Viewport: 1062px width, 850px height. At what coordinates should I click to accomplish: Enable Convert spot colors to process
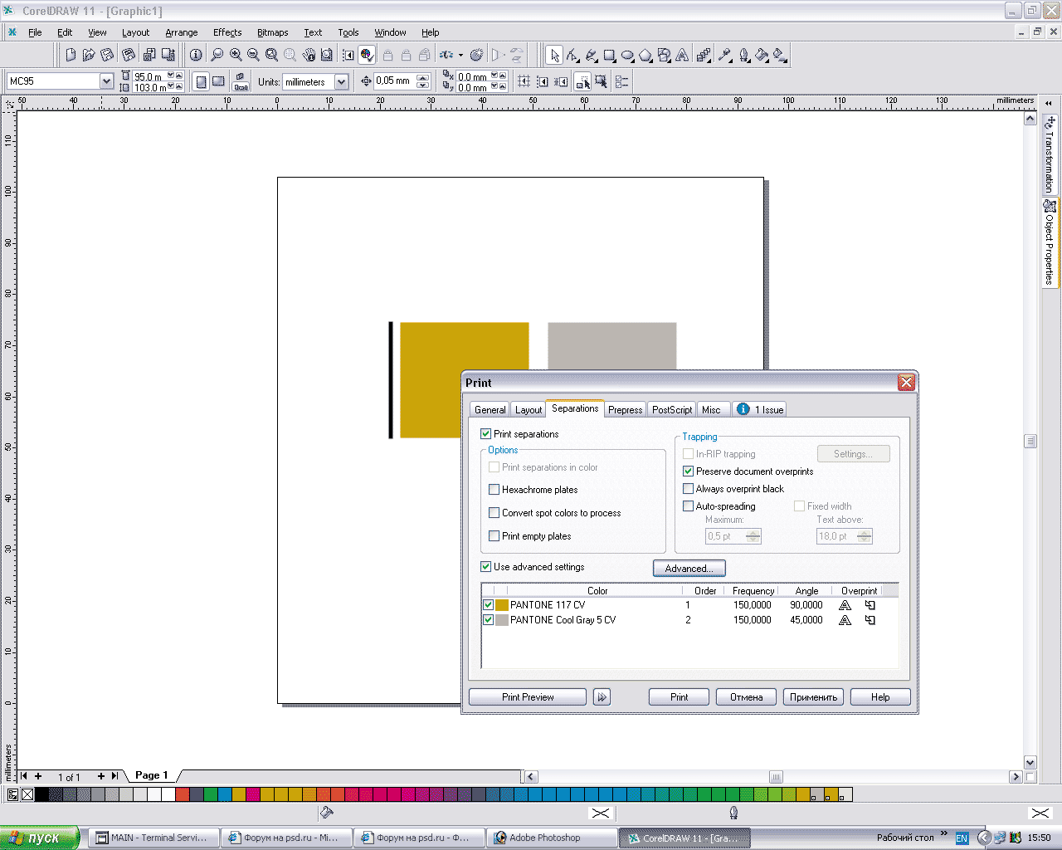pos(494,513)
